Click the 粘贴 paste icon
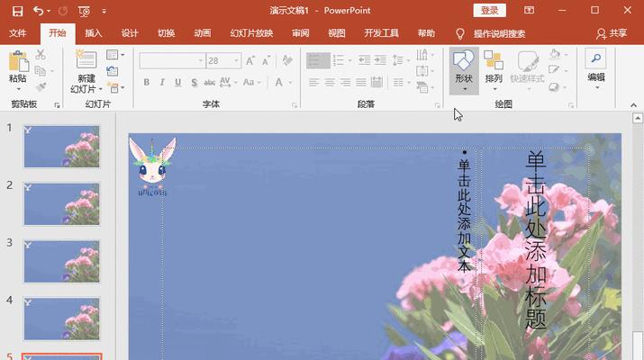 pyautogui.click(x=18, y=61)
